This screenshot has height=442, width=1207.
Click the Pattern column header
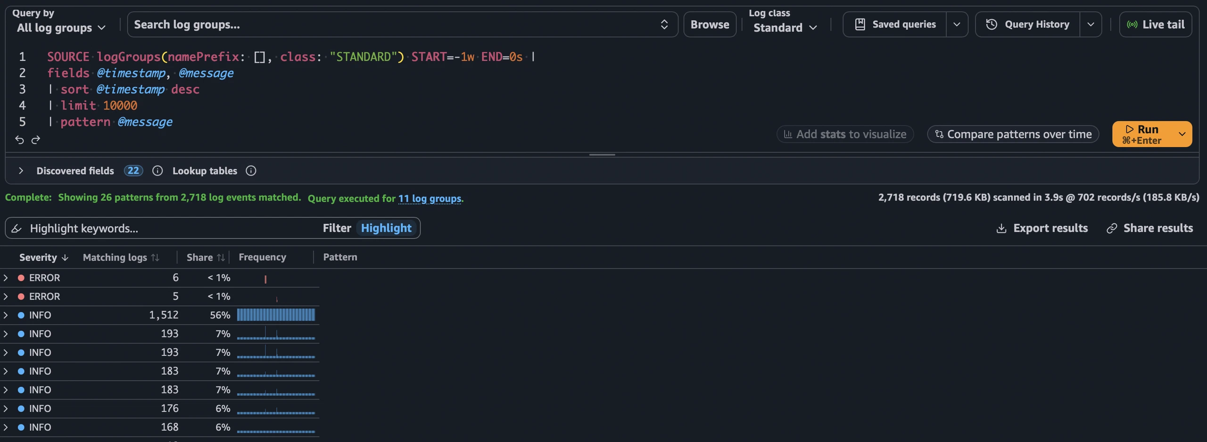pos(340,257)
